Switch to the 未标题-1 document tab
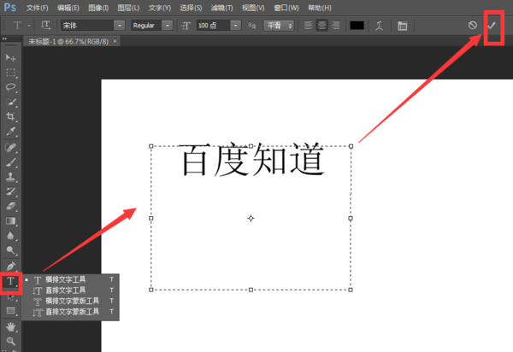 (x=68, y=42)
